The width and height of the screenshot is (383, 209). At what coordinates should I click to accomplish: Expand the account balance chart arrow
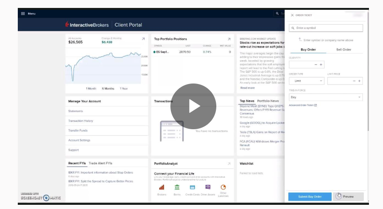coord(143,39)
